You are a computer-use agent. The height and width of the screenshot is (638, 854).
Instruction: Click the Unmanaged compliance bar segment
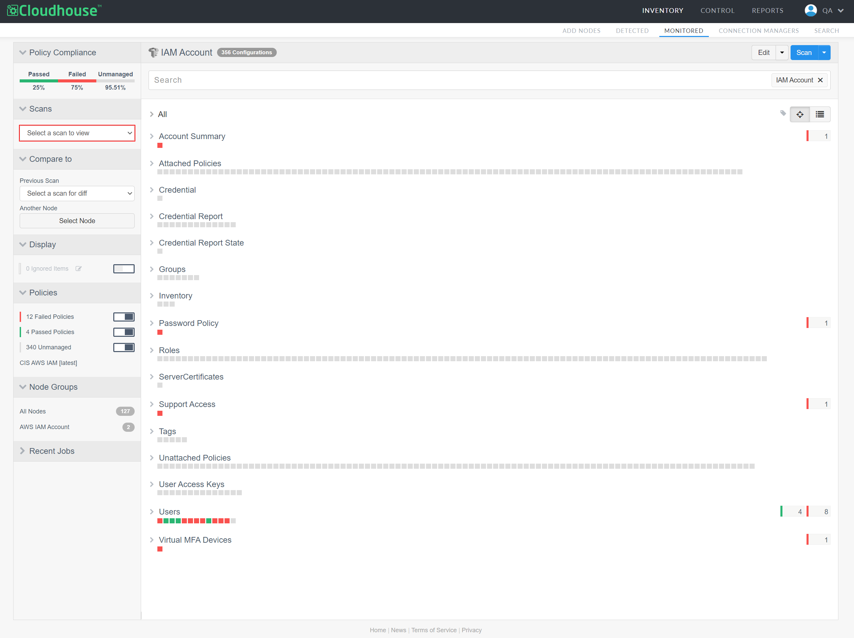point(115,81)
